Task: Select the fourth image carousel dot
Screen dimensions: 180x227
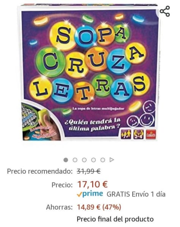Action: pos(94,160)
